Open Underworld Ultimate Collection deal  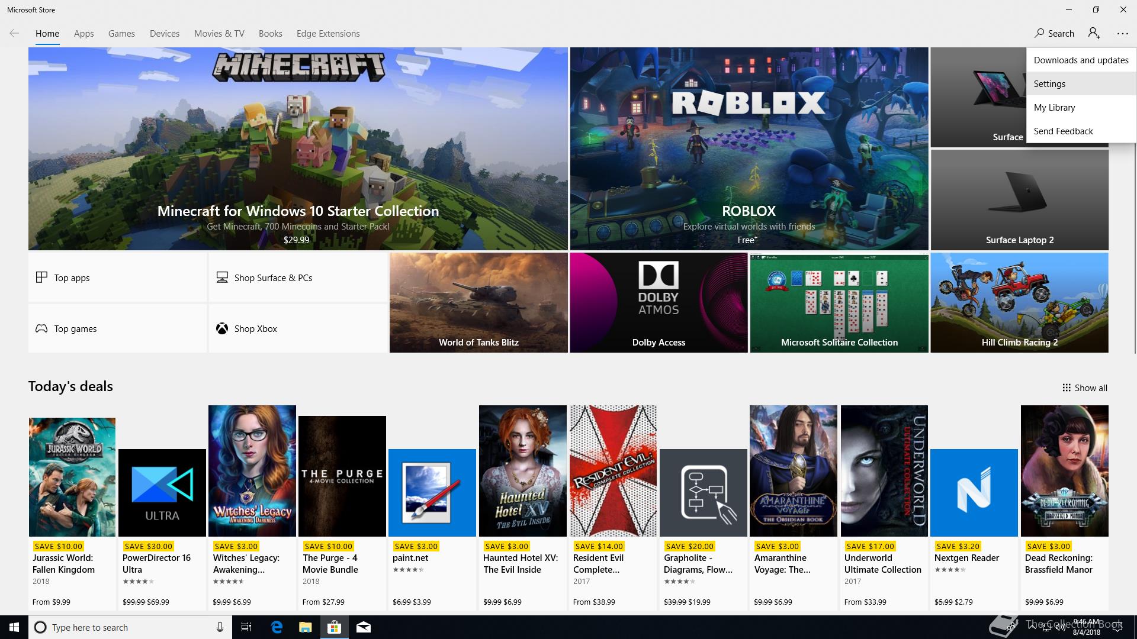tap(884, 508)
